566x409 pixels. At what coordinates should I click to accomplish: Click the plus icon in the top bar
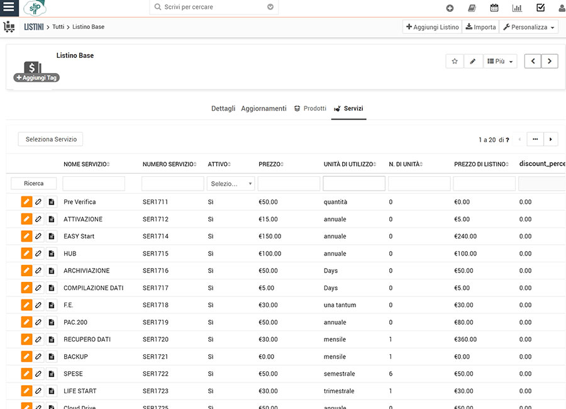pyautogui.click(x=450, y=8)
